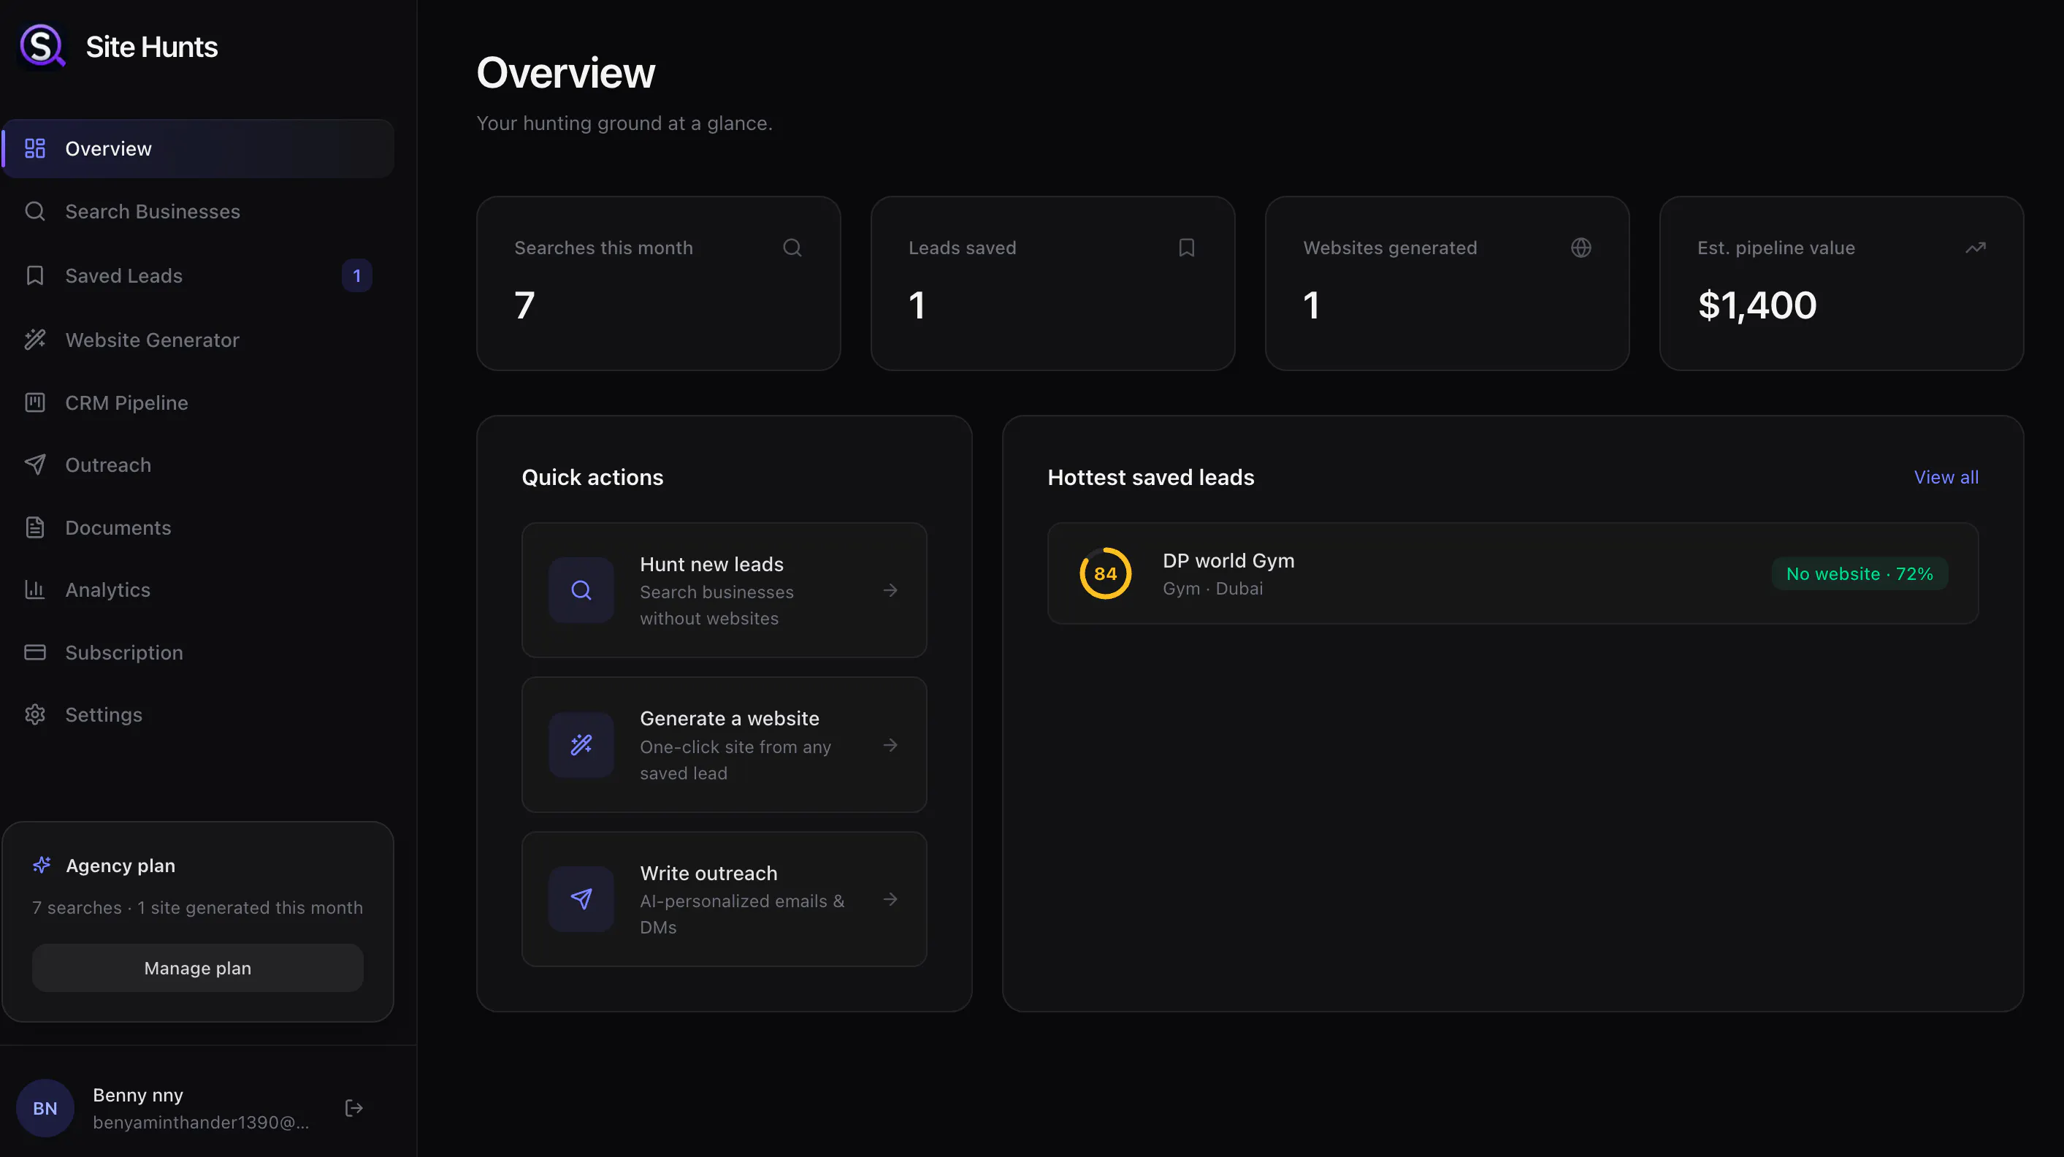Click the Manage plan button
The image size is (2064, 1157).
[x=198, y=968]
